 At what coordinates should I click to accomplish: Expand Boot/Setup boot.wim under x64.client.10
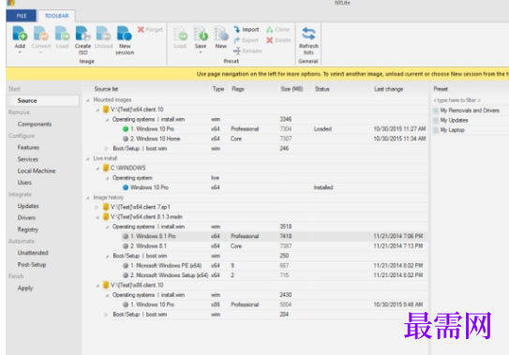(x=106, y=149)
